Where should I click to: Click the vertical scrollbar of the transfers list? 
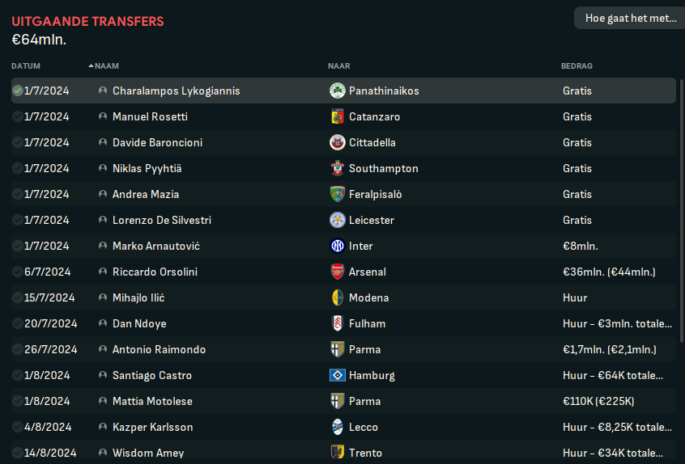tap(681, 211)
